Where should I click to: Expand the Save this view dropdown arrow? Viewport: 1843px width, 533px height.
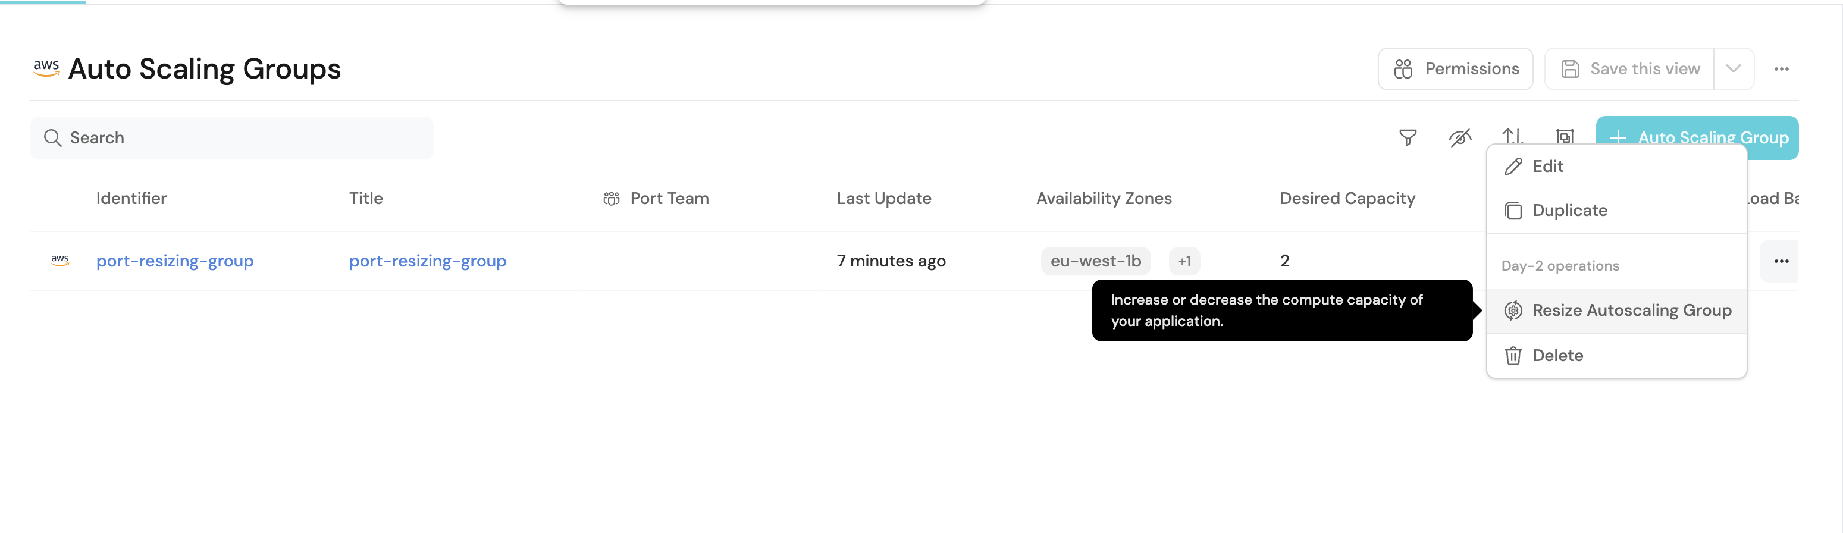point(1733,70)
